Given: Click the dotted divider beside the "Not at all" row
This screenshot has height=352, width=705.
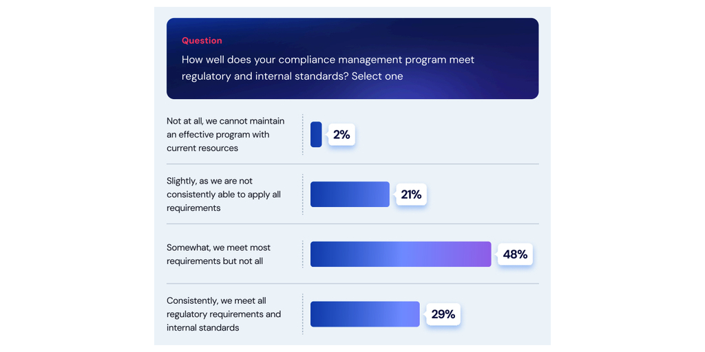Looking at the screenshot, I should coord(302,135).
